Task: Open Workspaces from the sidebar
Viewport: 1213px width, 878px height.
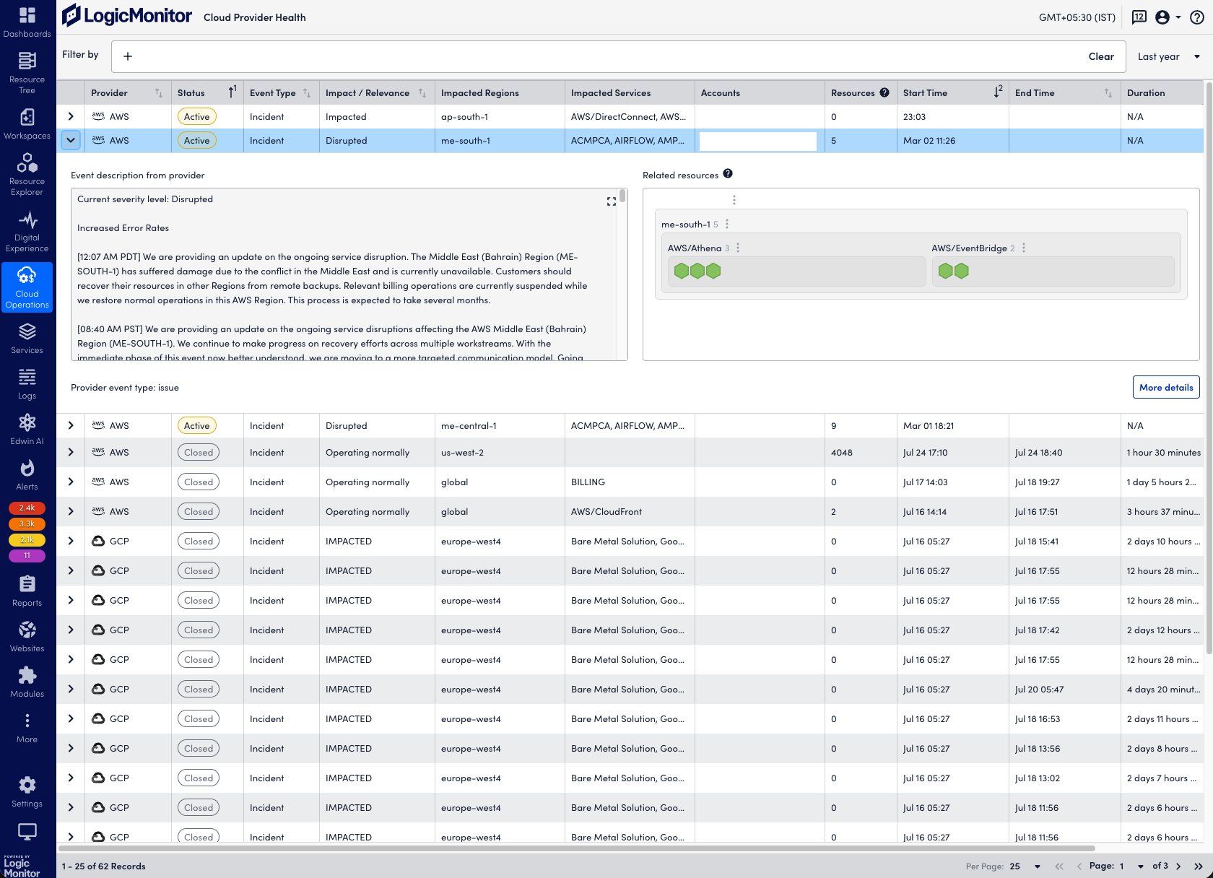Action: click(27, 123)
